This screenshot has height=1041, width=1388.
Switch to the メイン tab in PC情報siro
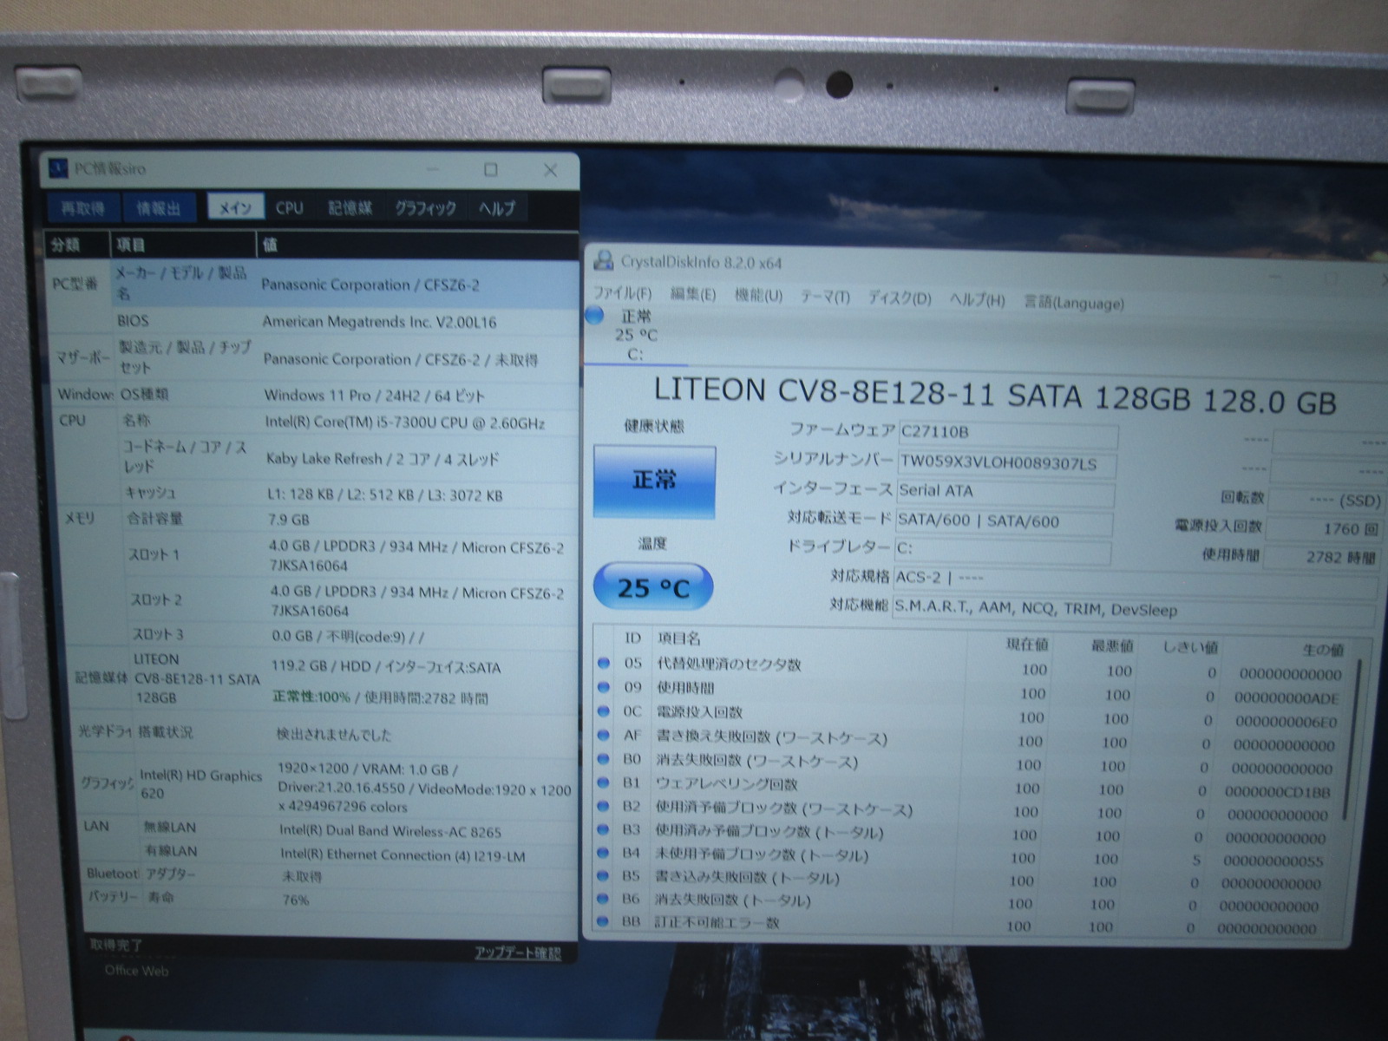coord(235,207)
